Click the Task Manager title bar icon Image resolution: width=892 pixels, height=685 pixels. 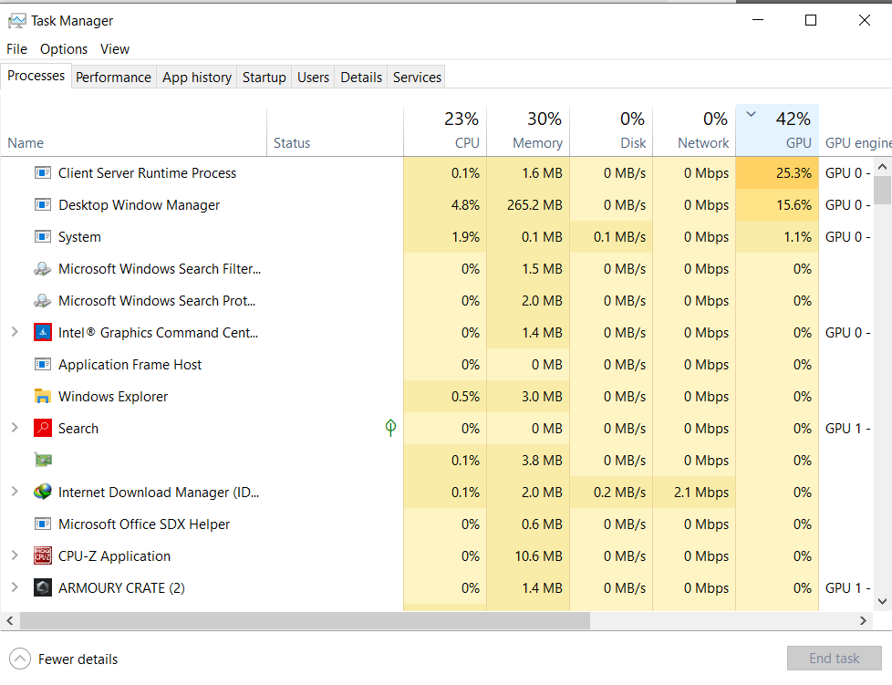pyautogui.click(x=17, y=21)
